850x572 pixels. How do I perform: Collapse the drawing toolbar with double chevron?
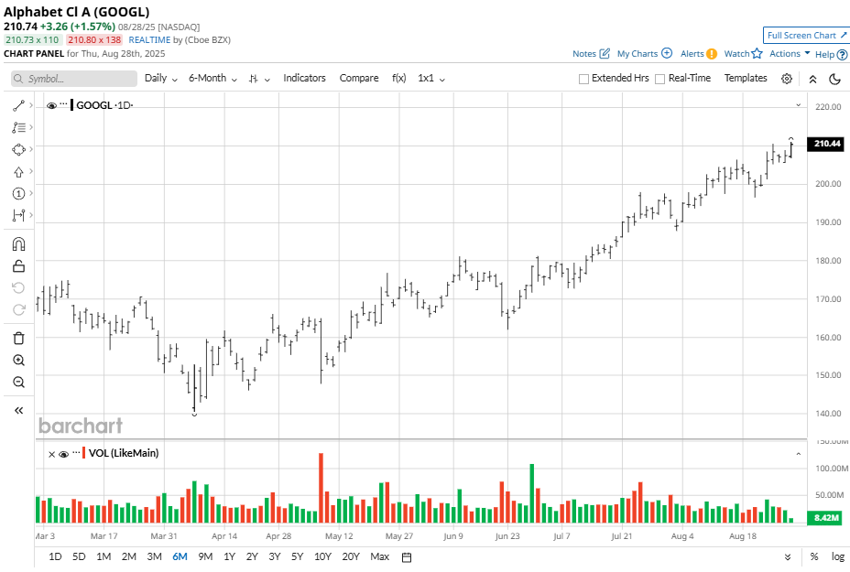(18, 411)
